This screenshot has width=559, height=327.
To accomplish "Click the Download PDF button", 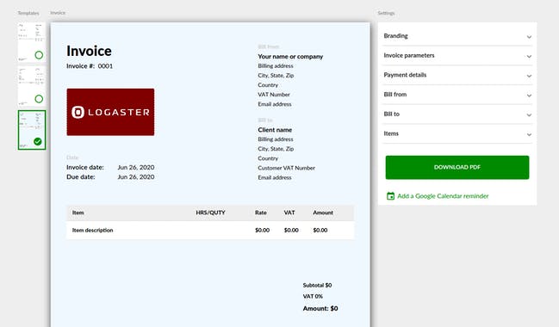I will [457, 168].
